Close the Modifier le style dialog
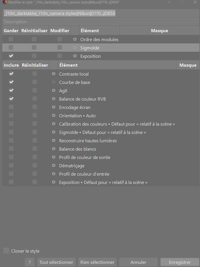Viewport: 200px width, 267px height. [x=195, y=2]
